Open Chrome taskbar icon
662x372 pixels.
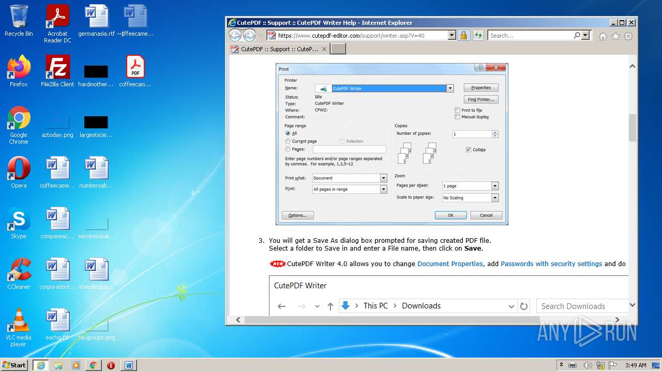(93, 365)
